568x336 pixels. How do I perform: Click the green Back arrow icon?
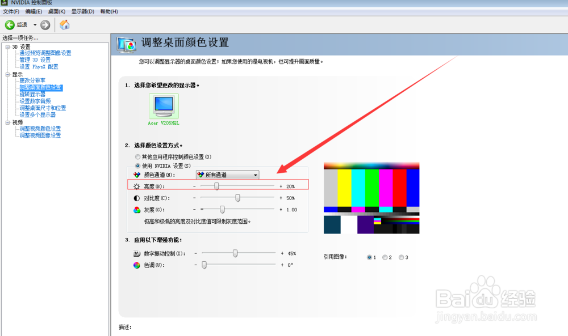(x=10, y=25)
